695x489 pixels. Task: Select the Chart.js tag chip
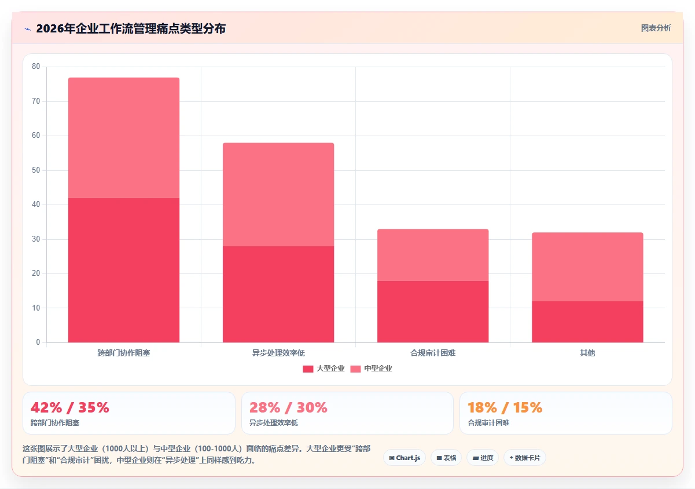tap(405, 458)
